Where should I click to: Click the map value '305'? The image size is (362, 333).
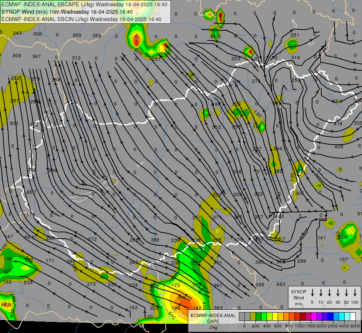pos(300,193)
